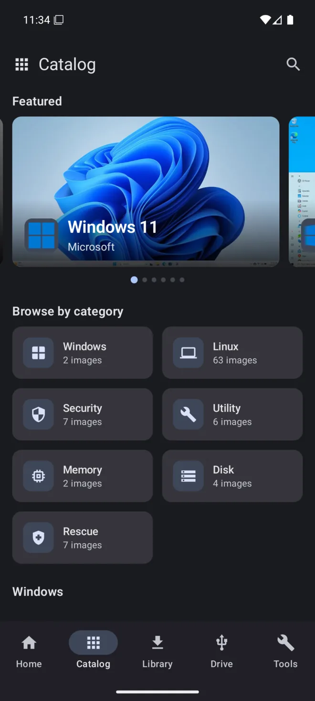Switch to the Drive tab
The width and height of the screenshot is (315, 701).
tap(221, 651)
